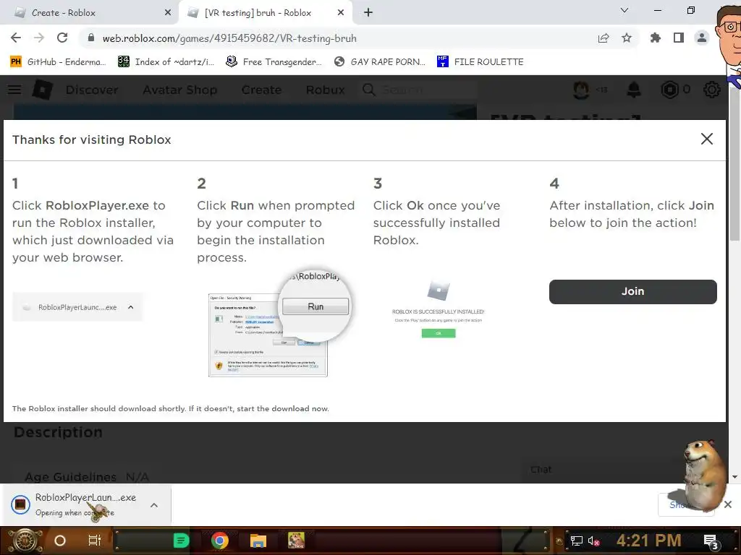Click the Run button in installer illustration
Image resolution: width=741 pixels, height=555 pixels.
click(x=316, y=306)
